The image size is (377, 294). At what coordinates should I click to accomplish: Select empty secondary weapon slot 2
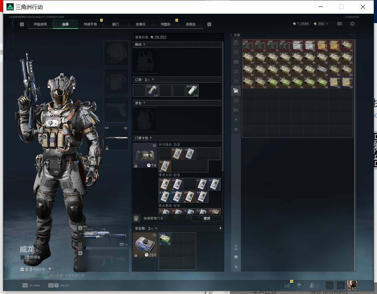(103, 261)
